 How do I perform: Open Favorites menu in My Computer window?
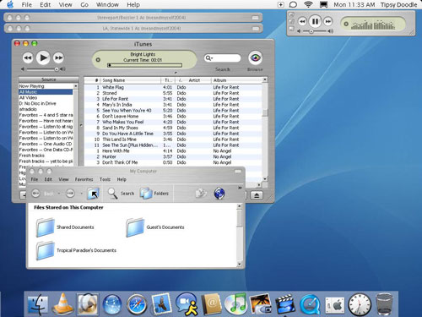point(84,179)
